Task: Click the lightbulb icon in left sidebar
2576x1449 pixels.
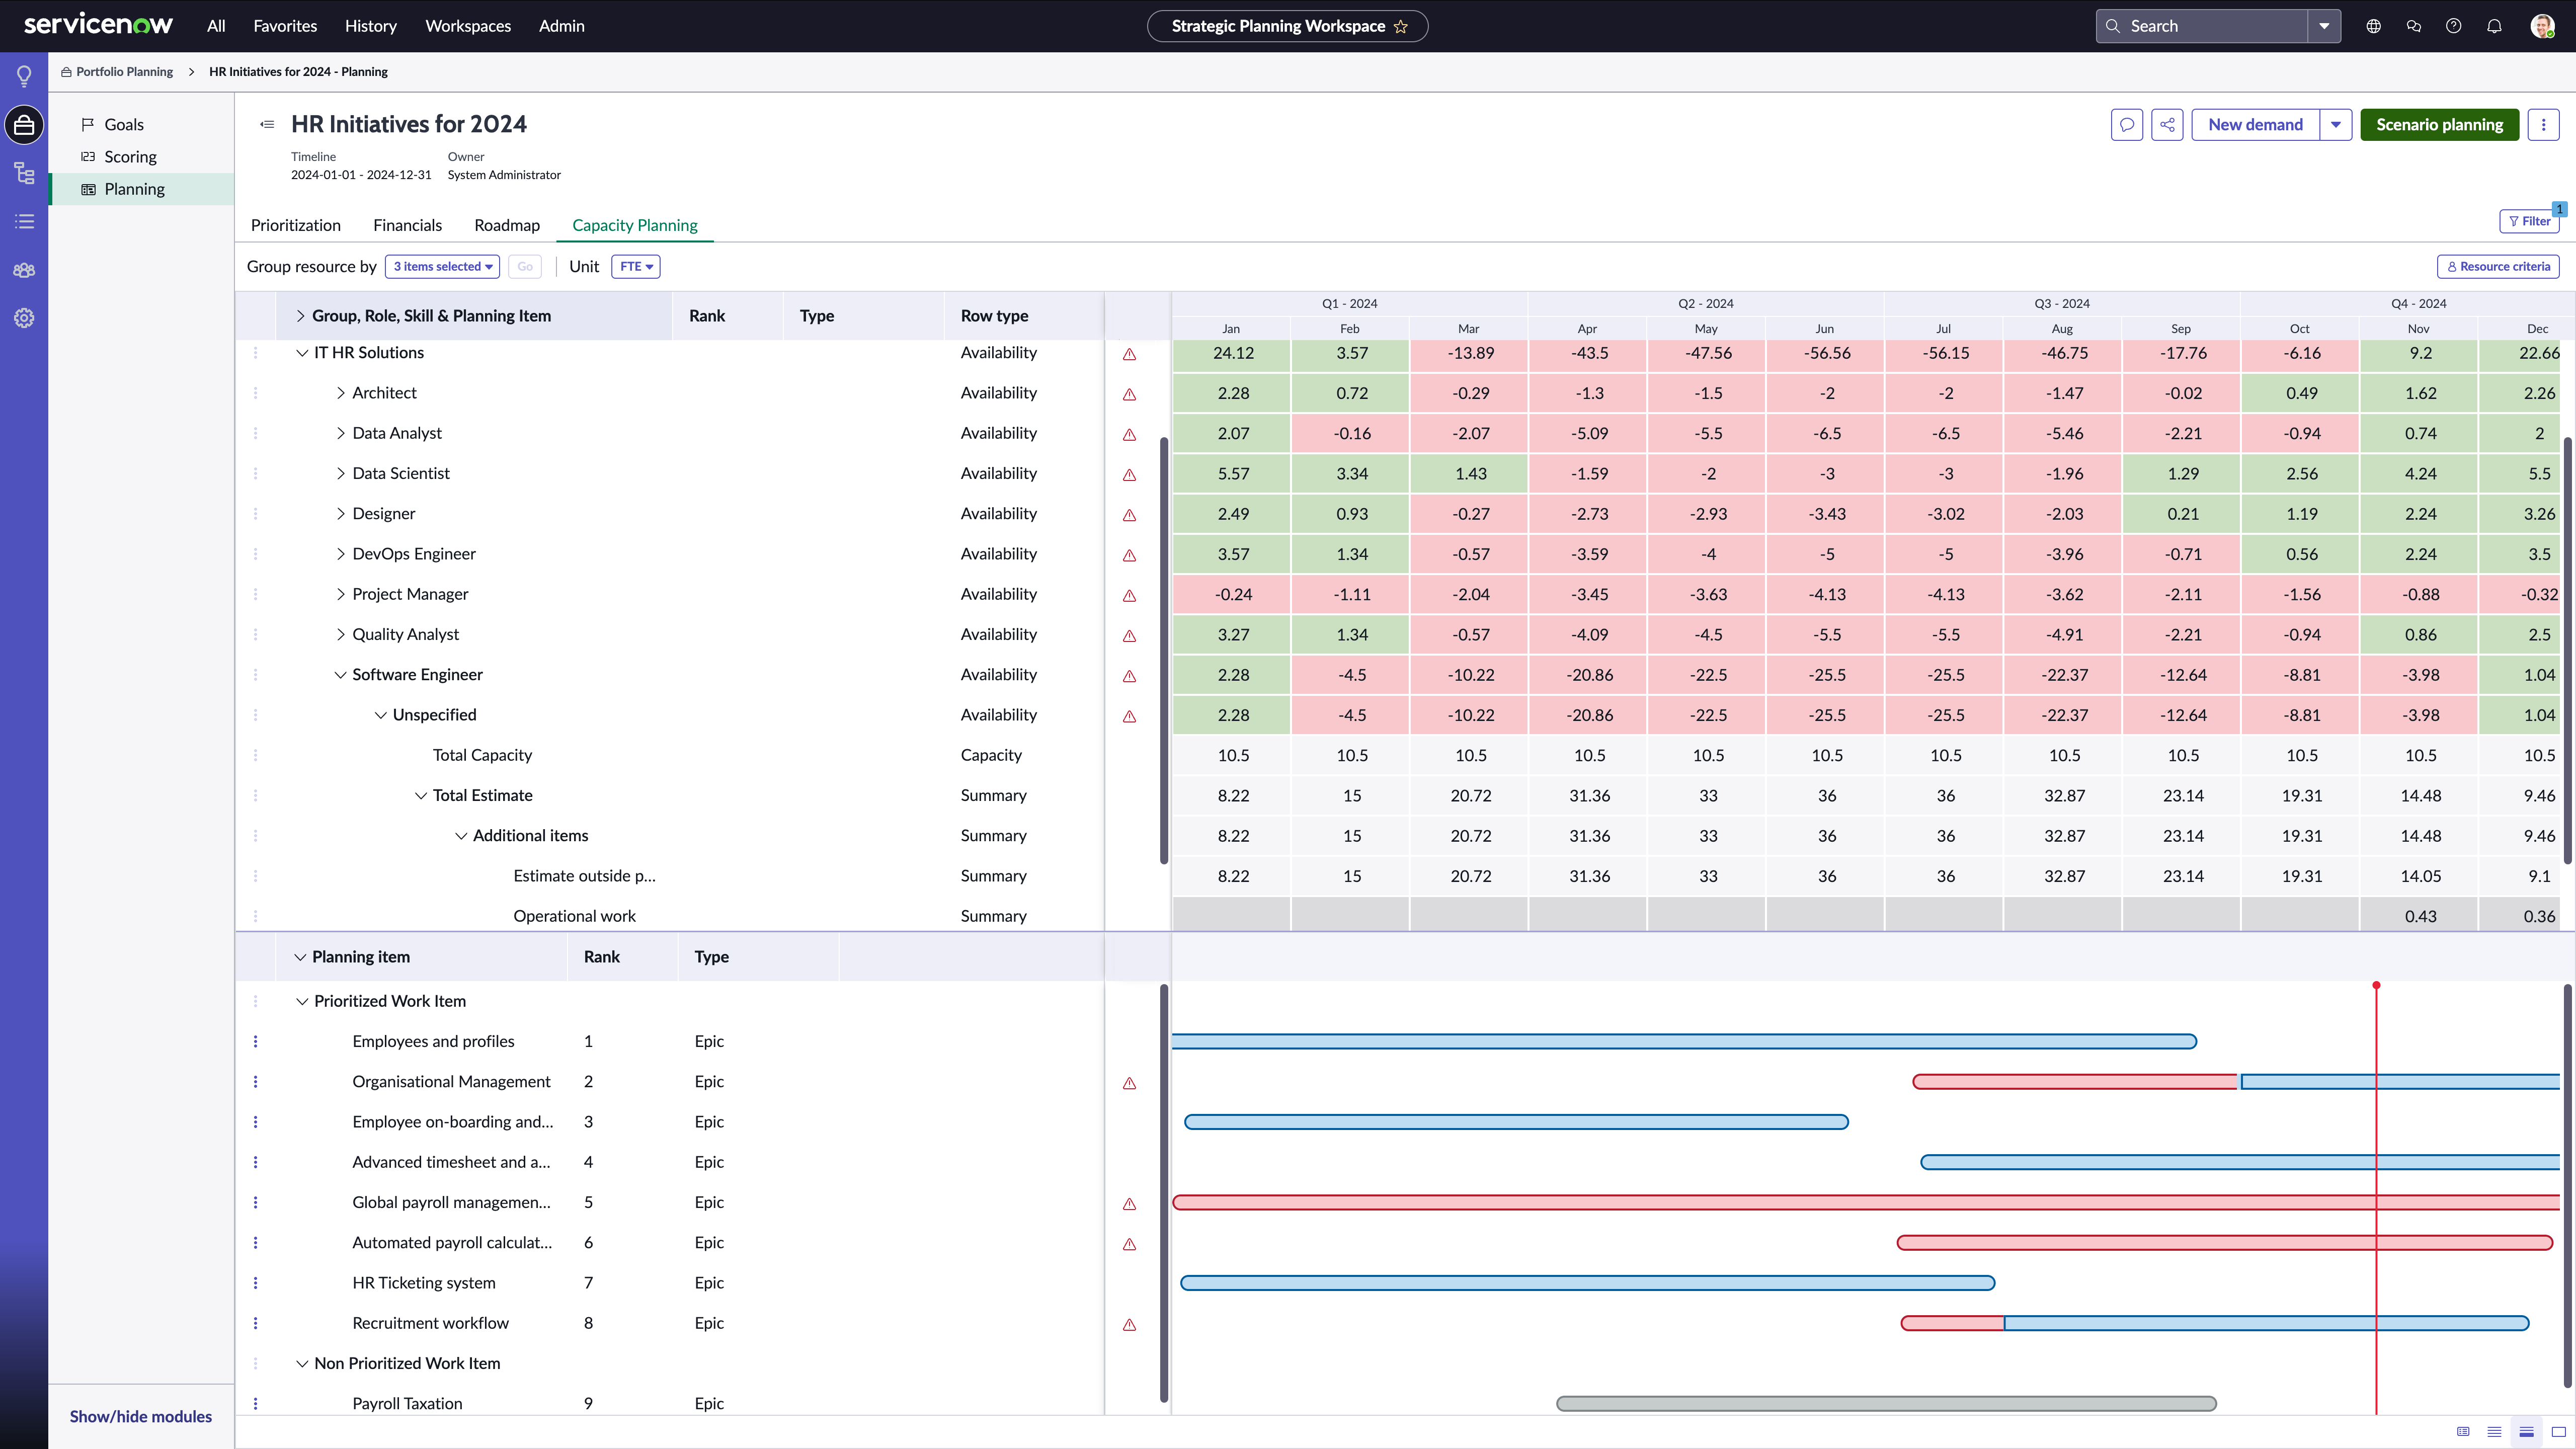Action: click(x=24, y=76)
